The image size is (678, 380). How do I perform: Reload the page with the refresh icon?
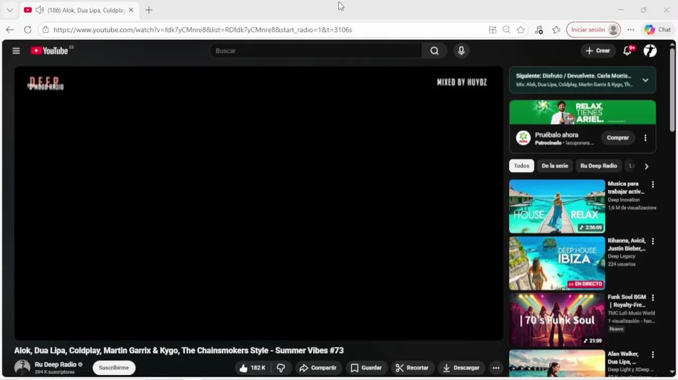click(27, 30)
